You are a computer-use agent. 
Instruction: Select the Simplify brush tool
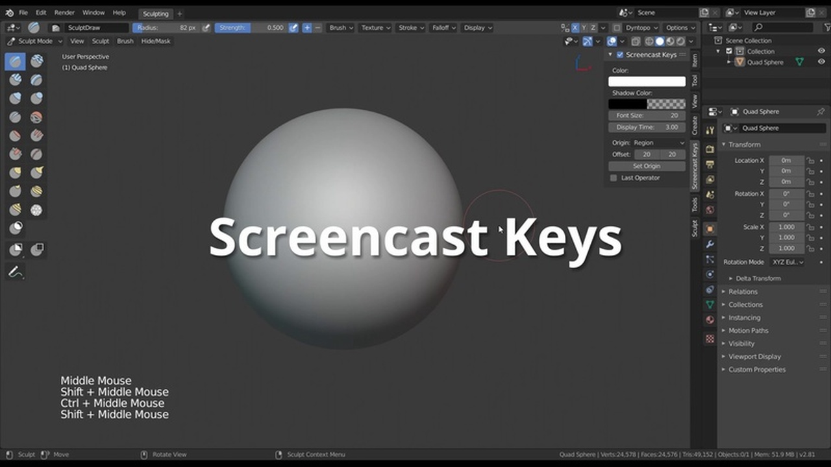pos(36,210)
